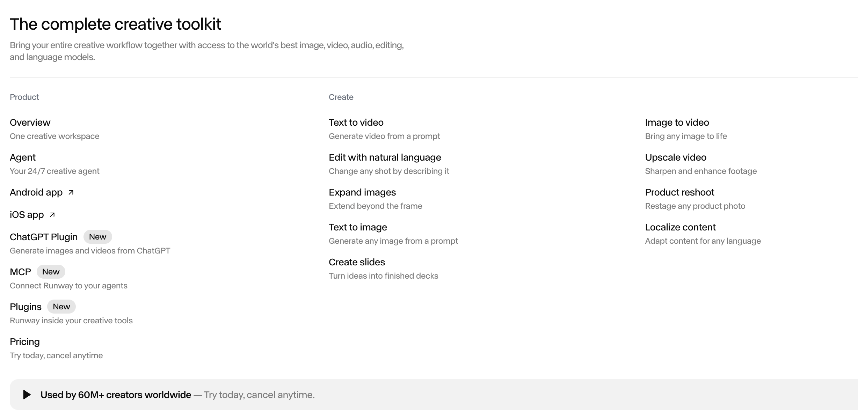Click the external arrow beside iOS app
The image size is (858, 419).
pyautogui.click(x=52, y=215)
